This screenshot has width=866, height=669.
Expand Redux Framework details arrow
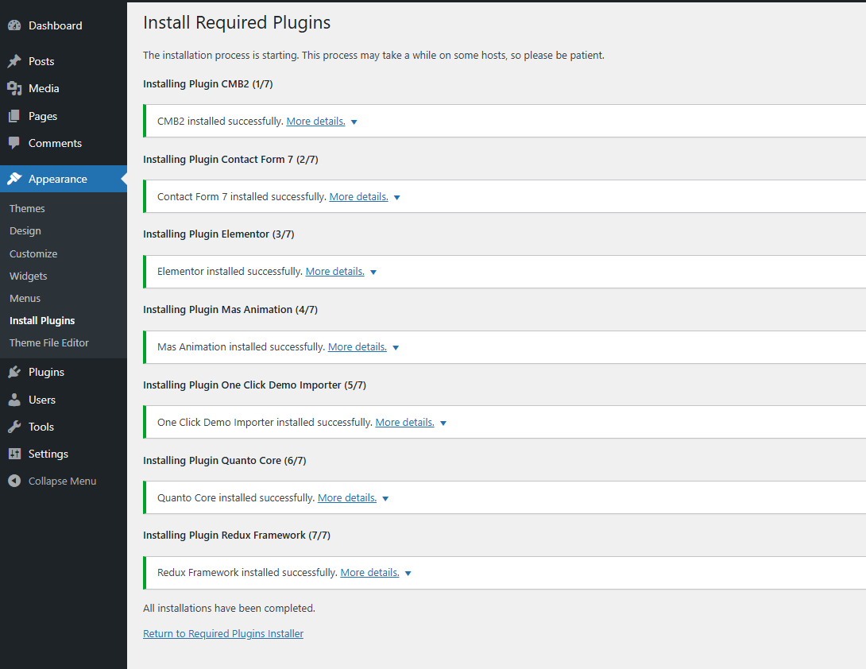408,574
